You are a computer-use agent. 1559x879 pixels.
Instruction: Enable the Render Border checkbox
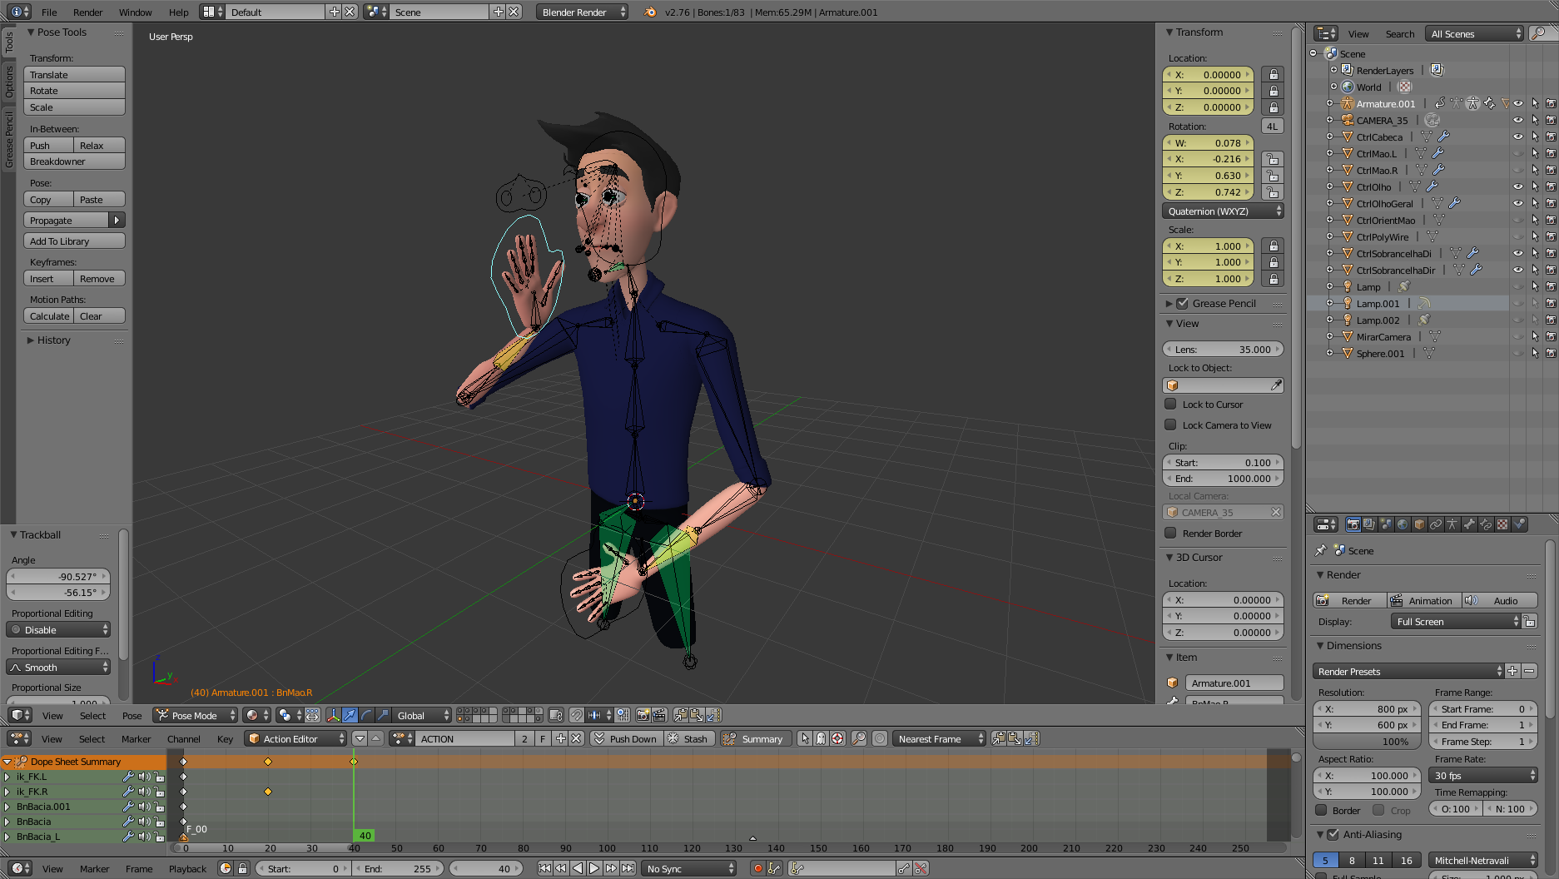[x=1170, y=534]
